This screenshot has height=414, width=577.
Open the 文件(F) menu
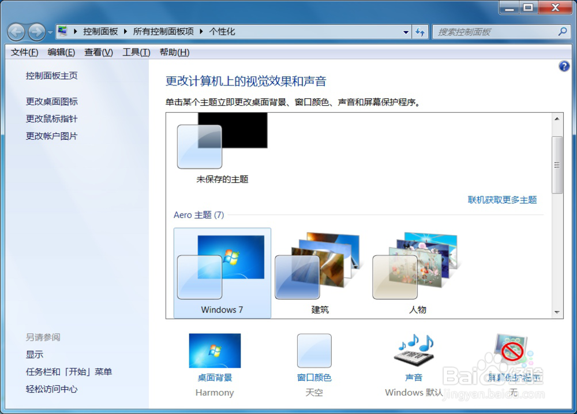(24, 53)
